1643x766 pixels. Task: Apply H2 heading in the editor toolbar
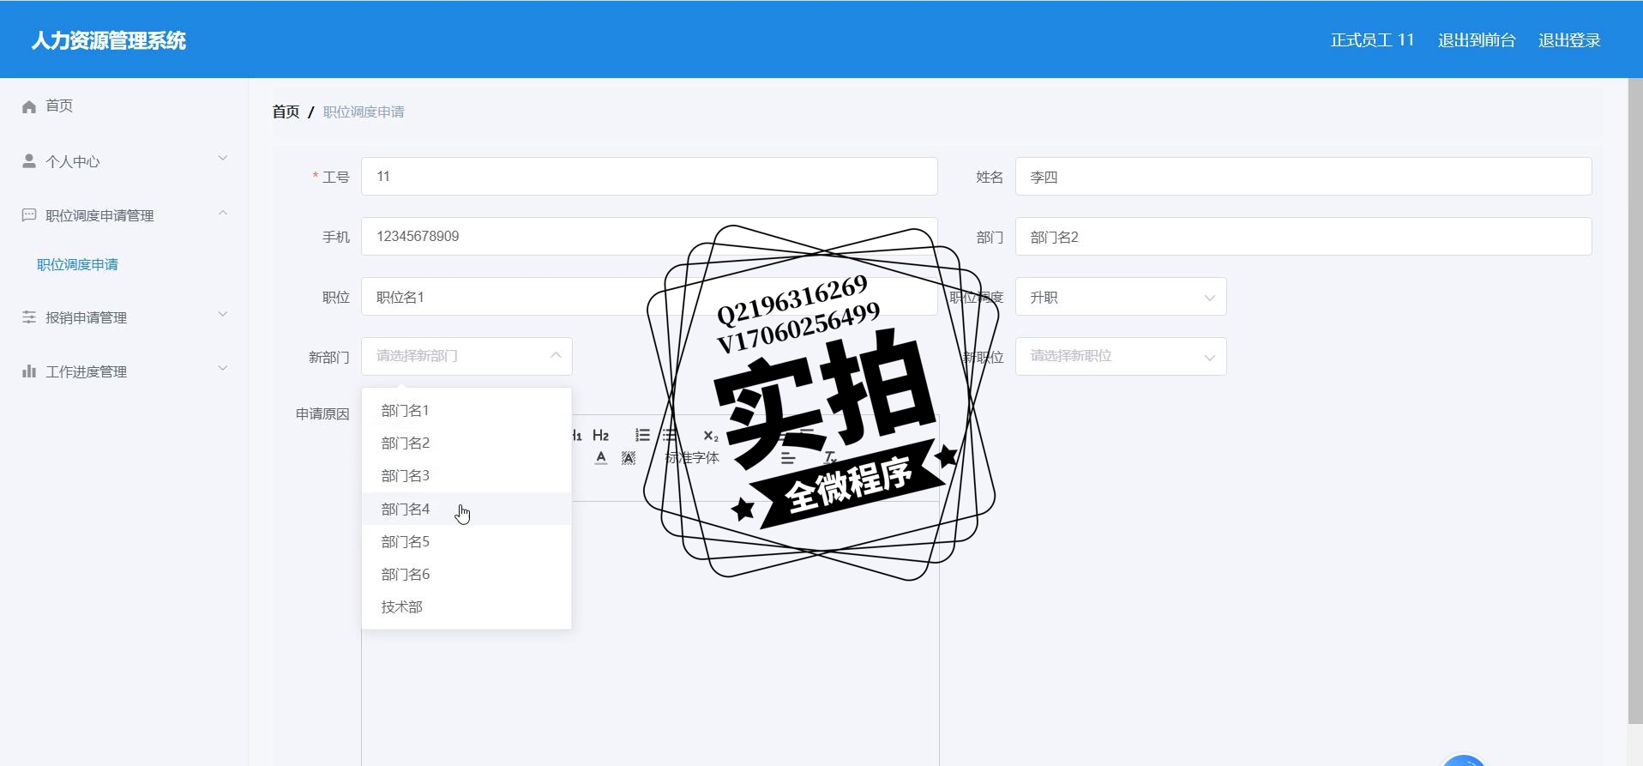[x=600, y=436]
